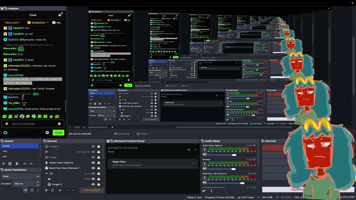356x200 pixels.
Task: Click Yu_Effo username in chat
Action: click(x=14, y=103)
